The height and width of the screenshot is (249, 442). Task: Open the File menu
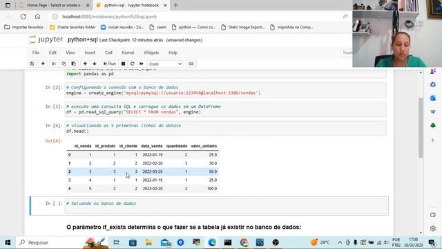(36, 53)
